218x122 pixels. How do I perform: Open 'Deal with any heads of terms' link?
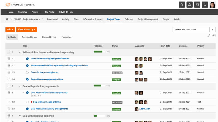pos(47,102)
